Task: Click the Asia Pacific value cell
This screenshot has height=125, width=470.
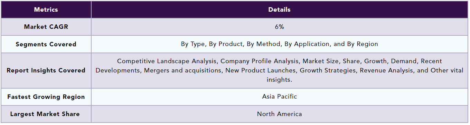Action: point(279,97)
